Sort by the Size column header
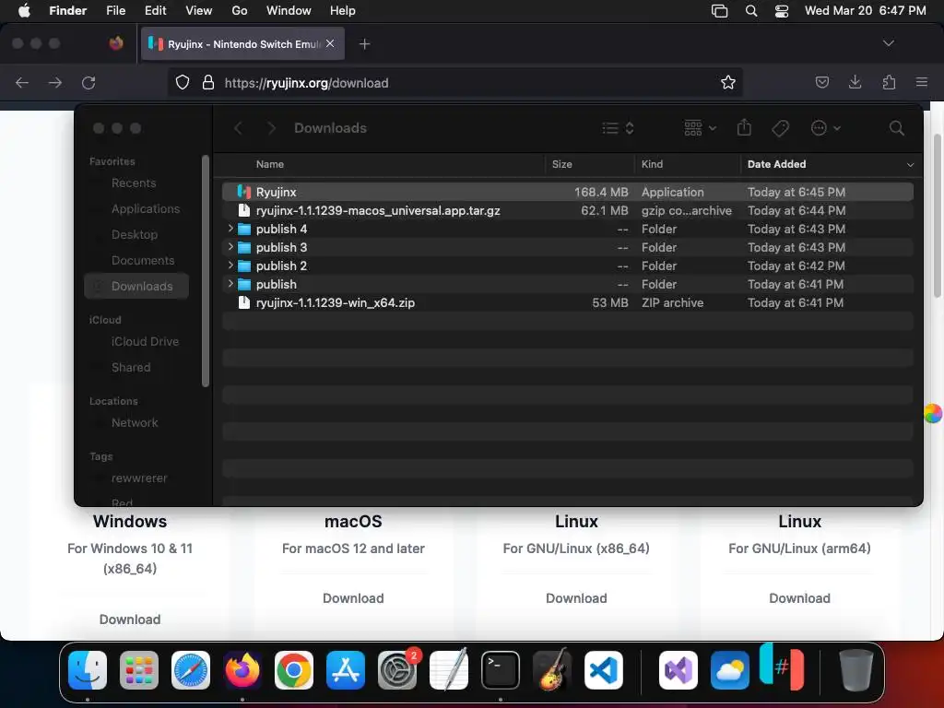The image size is (944, 708). coord(561,164)
